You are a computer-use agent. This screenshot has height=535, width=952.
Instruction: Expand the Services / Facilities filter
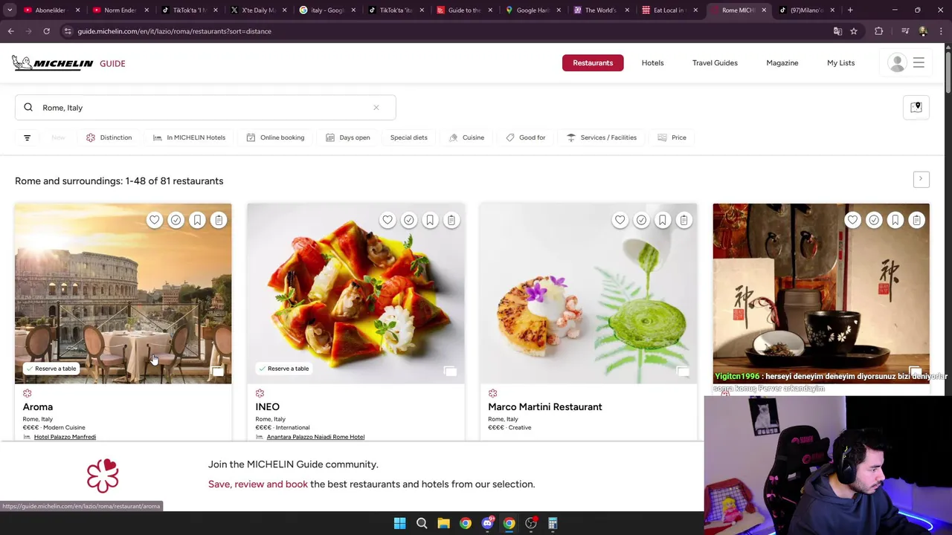602,137
